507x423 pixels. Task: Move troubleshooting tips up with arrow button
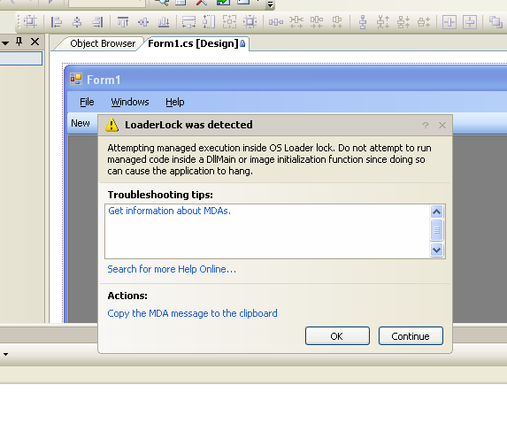(437, 212)
